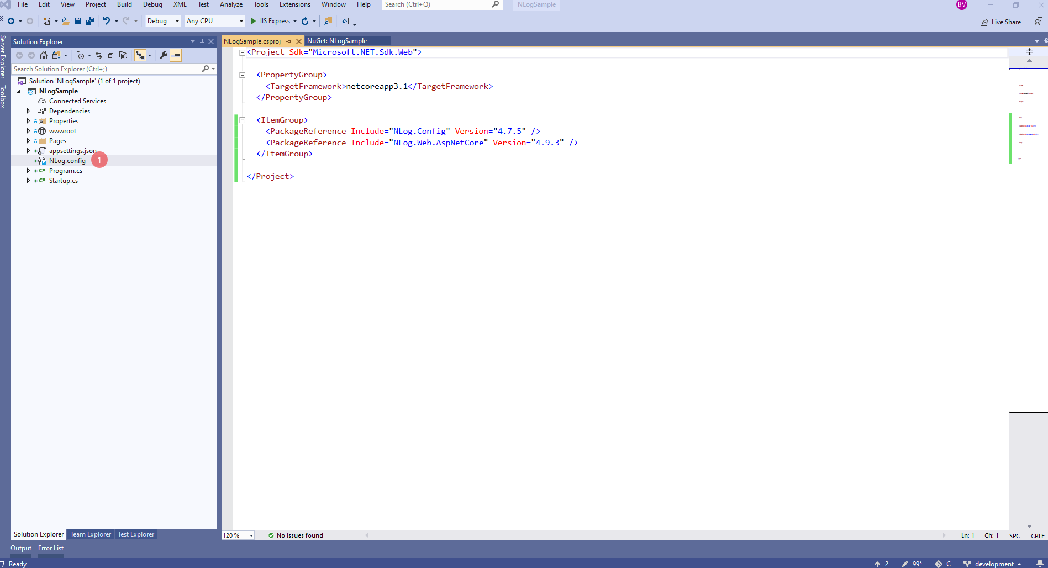Close the NLogSample.csproj tab
This screenshot has height=568, width=1048.
[x=299, y=41]
